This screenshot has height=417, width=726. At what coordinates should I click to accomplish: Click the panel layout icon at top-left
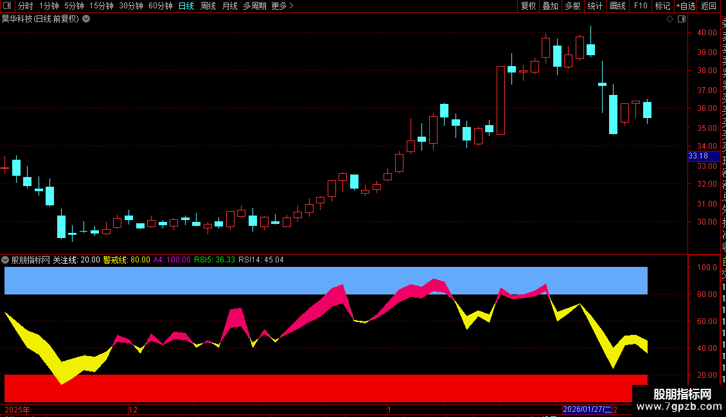pos(7,6)
